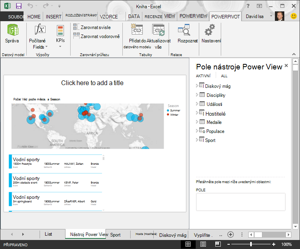Screen dimensions: 300x249
Task: Switch to the RECENZE ribbon tab
Action: click(x=153, y=16)
